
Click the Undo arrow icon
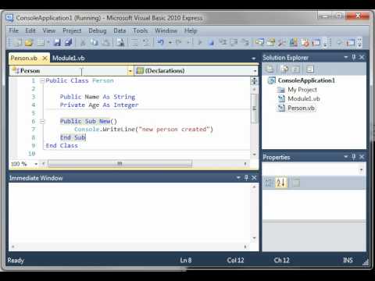tap(160, 42)
